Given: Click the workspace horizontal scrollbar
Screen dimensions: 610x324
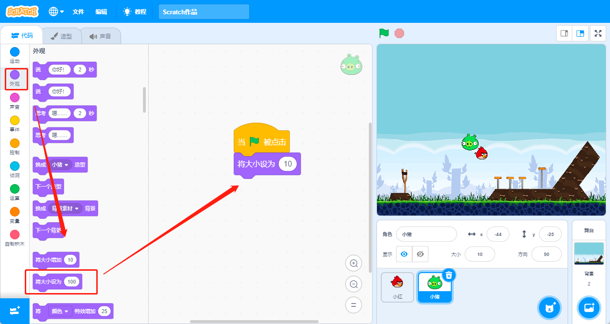Looking at the screenshot, I should pyautogui.click(x=254, y=322).
